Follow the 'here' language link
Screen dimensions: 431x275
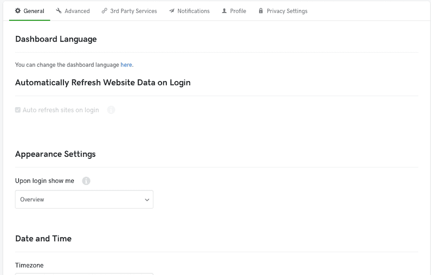click(x=126, y=65)
